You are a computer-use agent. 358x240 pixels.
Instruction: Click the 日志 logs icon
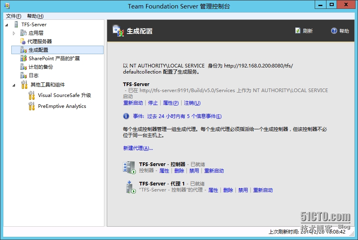(23, 75)
